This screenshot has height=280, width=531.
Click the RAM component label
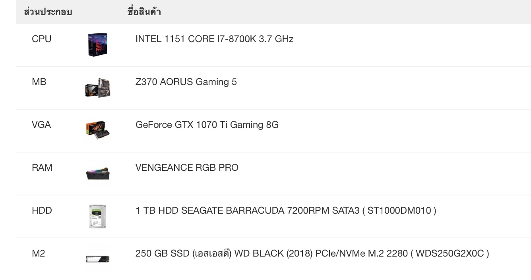tap(42, 168)
